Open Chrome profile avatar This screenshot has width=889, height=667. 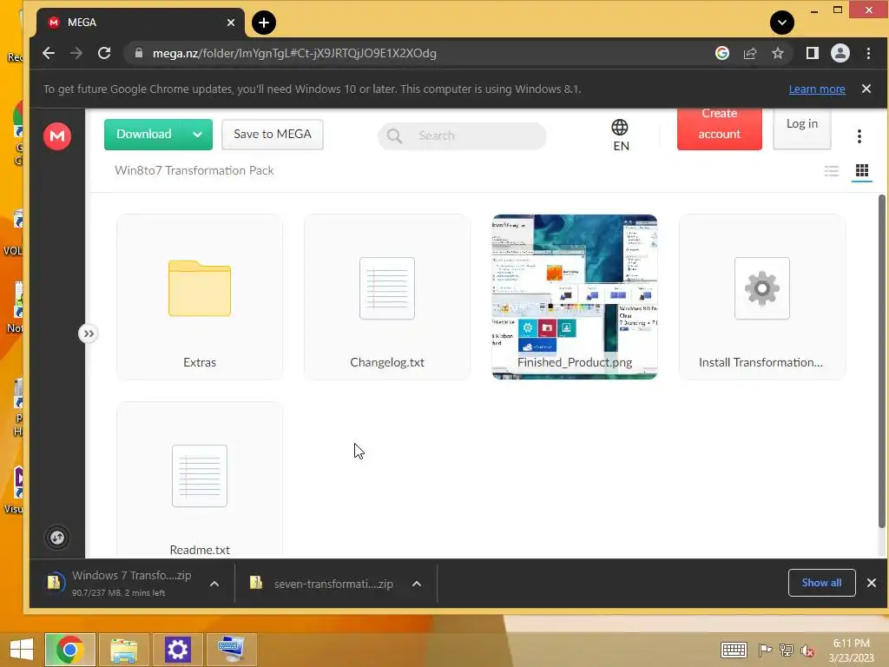tap(840, 53)
